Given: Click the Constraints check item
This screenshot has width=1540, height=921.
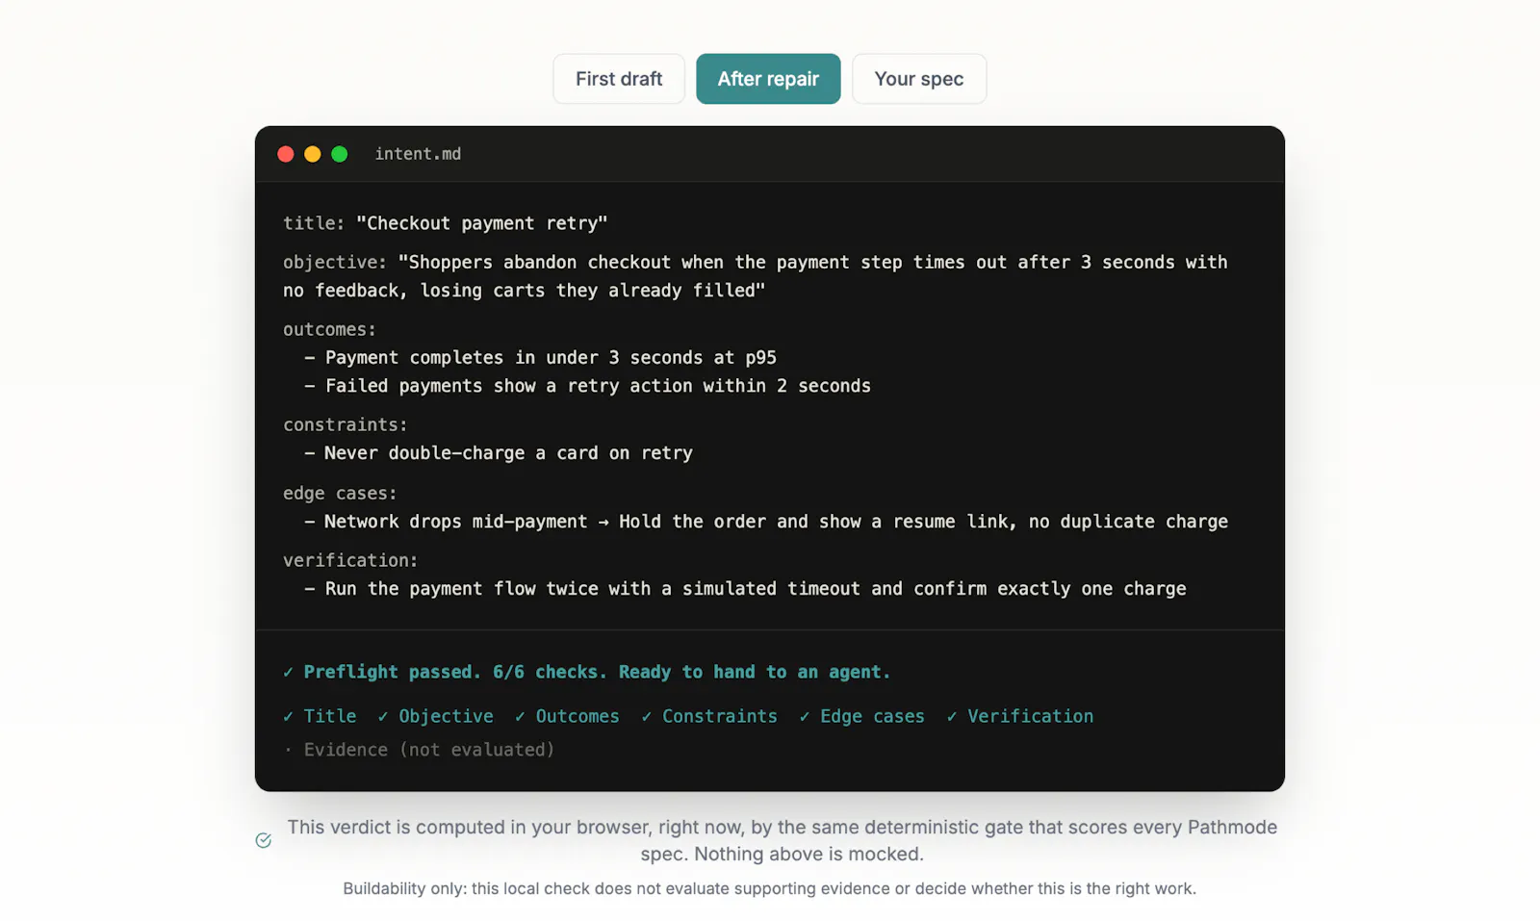Looking at the screenshot, I should click(x=709, y=716).
